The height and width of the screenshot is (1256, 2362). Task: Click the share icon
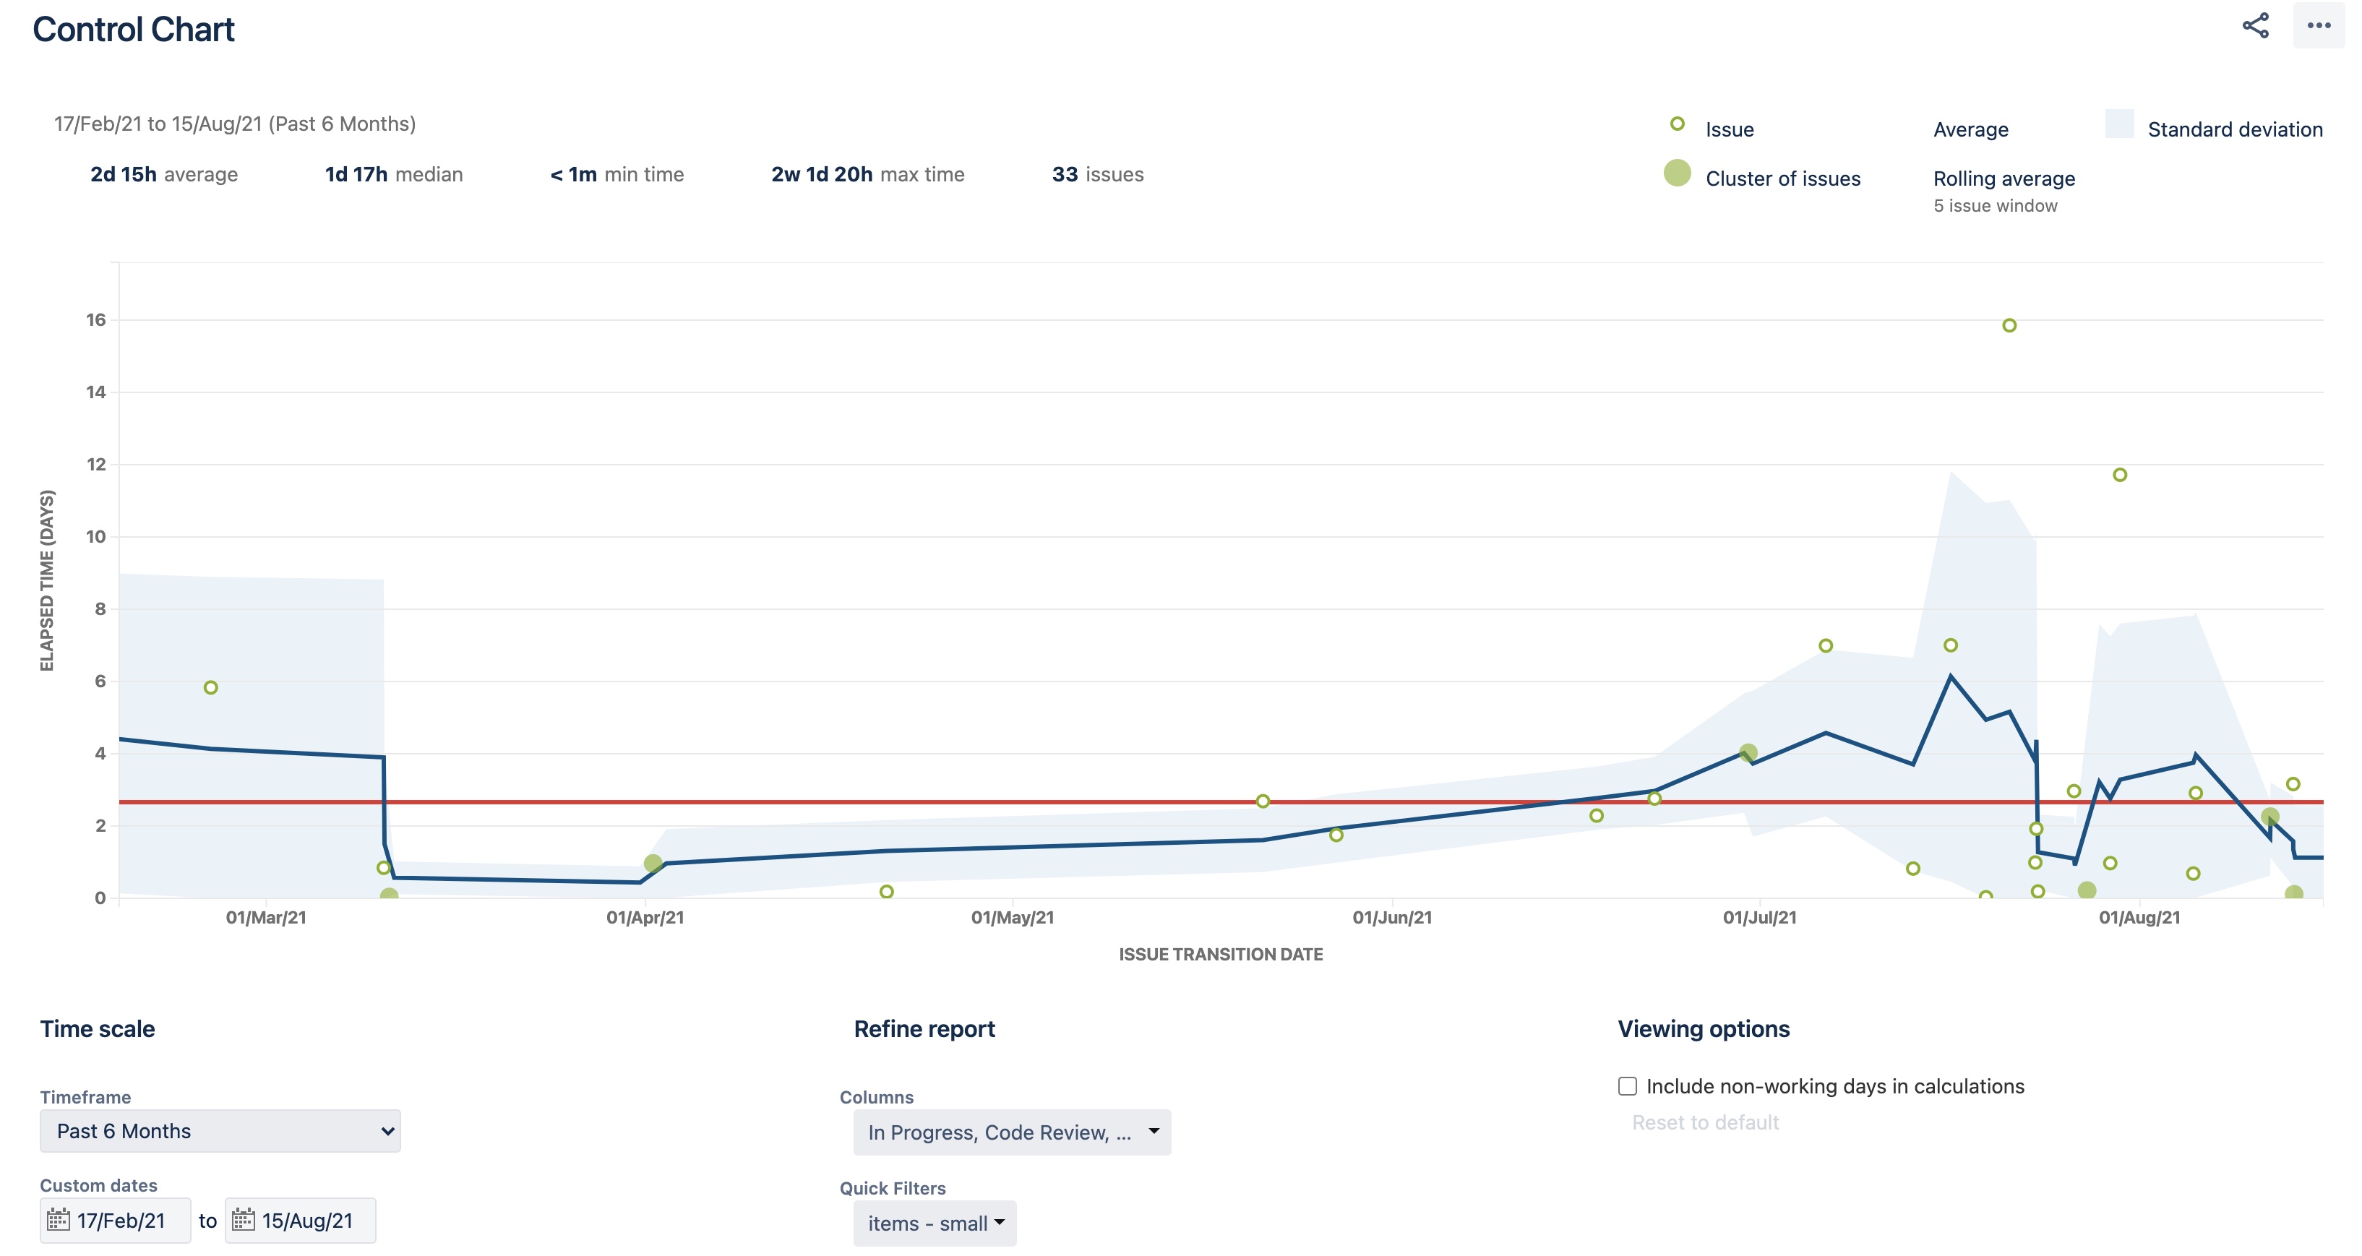click(2255, 26)
